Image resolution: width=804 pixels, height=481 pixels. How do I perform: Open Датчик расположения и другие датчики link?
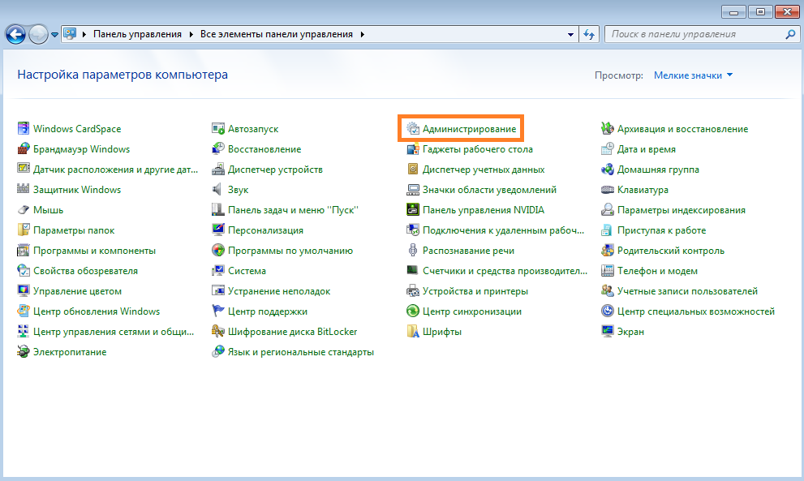115,170
